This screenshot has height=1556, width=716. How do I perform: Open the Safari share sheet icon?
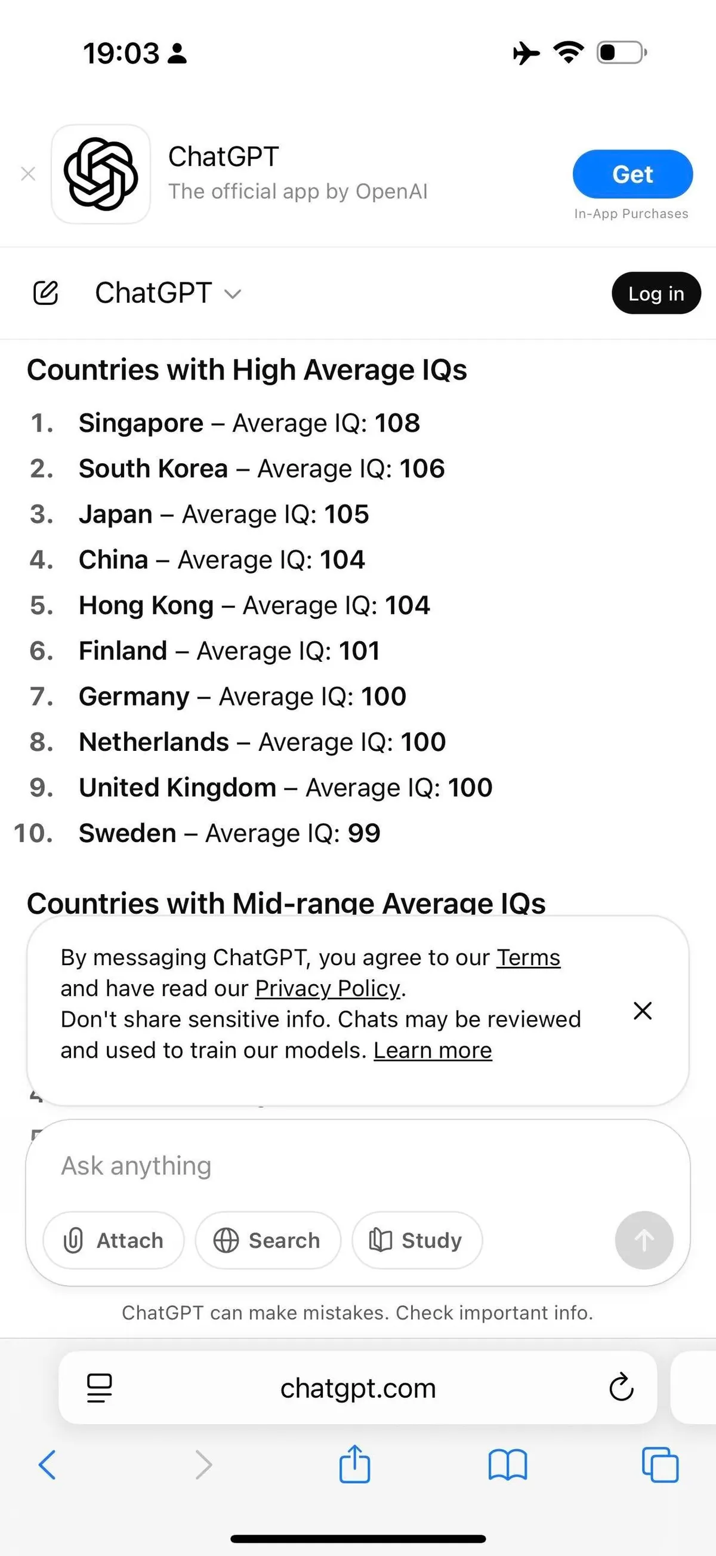click(x=354, y=1464)
